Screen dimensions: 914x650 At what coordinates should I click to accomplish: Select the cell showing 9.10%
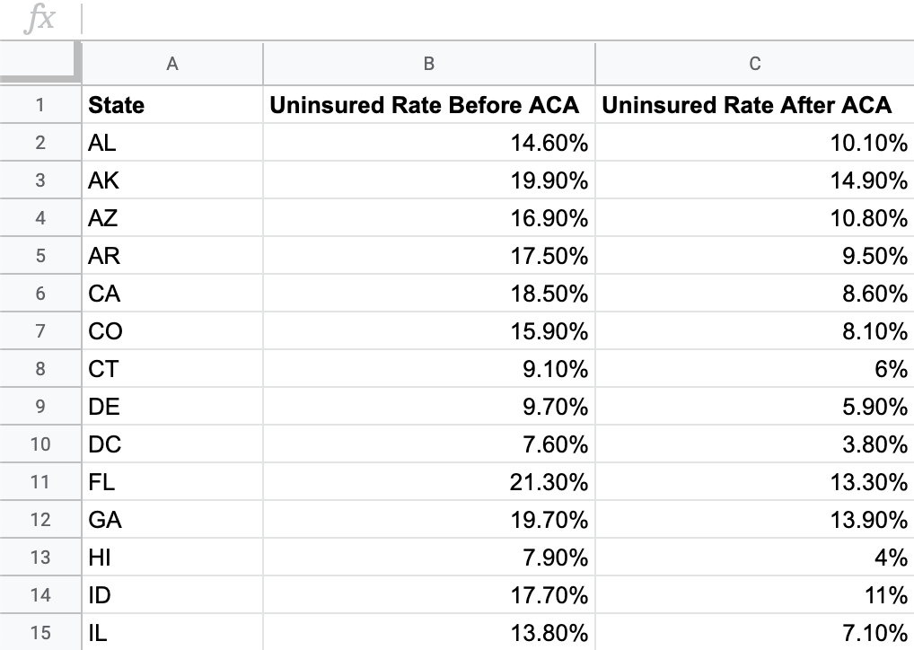[428, 369]
